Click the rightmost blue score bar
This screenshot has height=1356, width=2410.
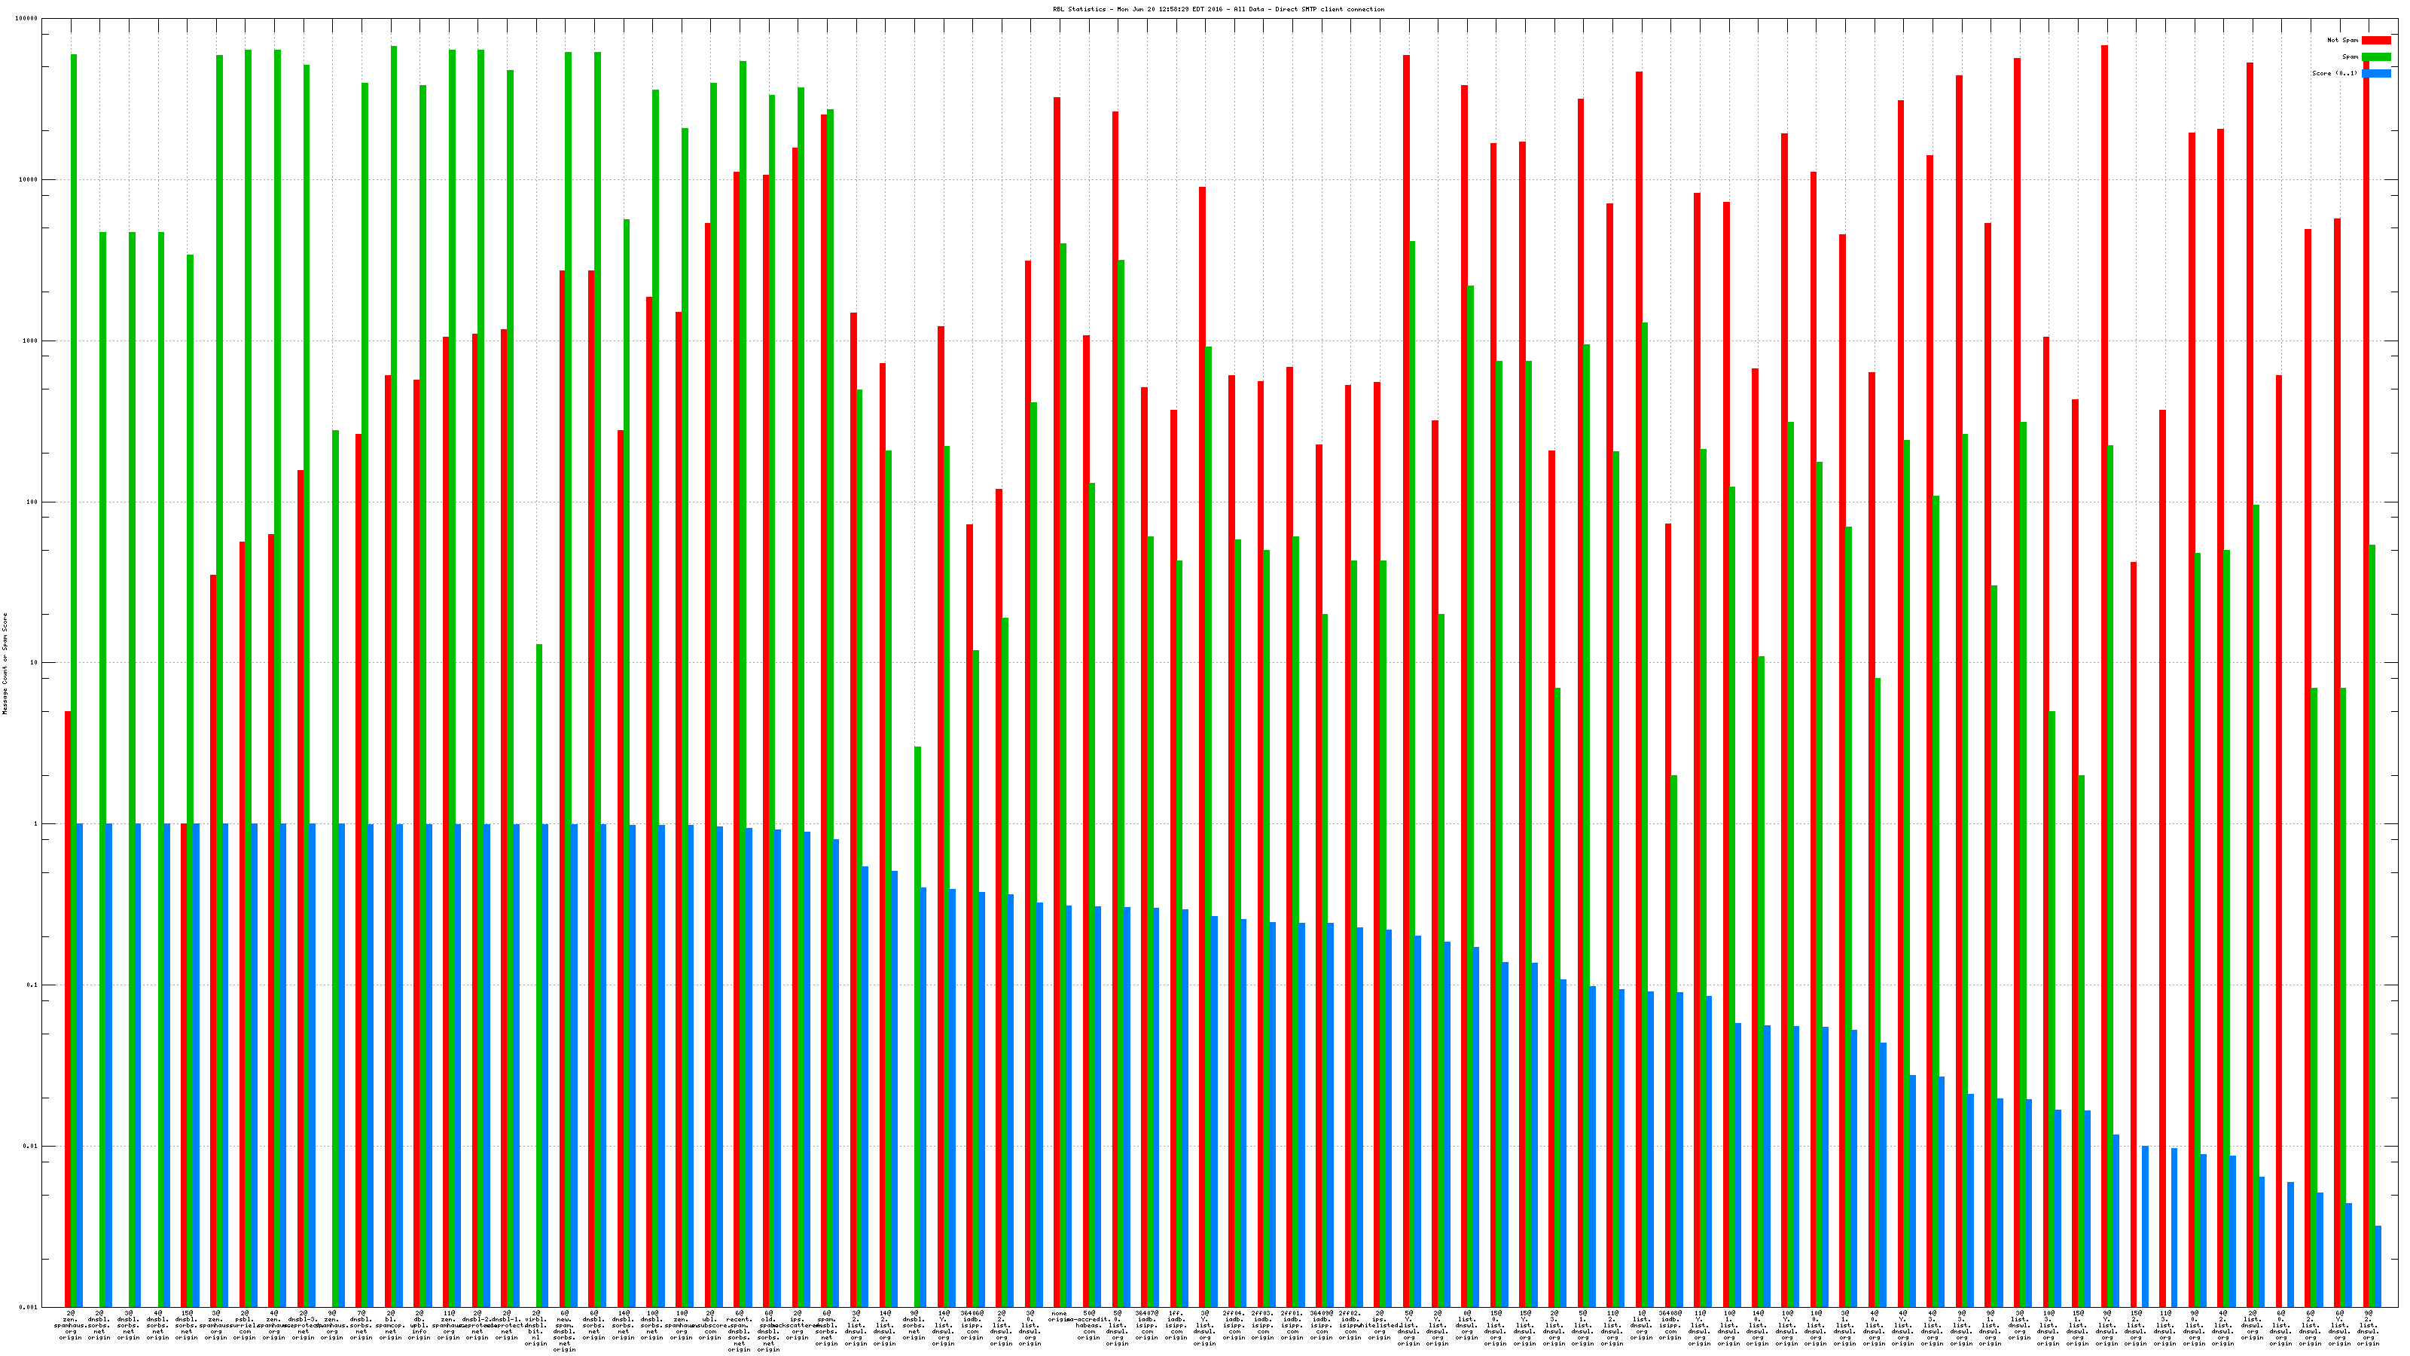(x=2378, y=1266)
